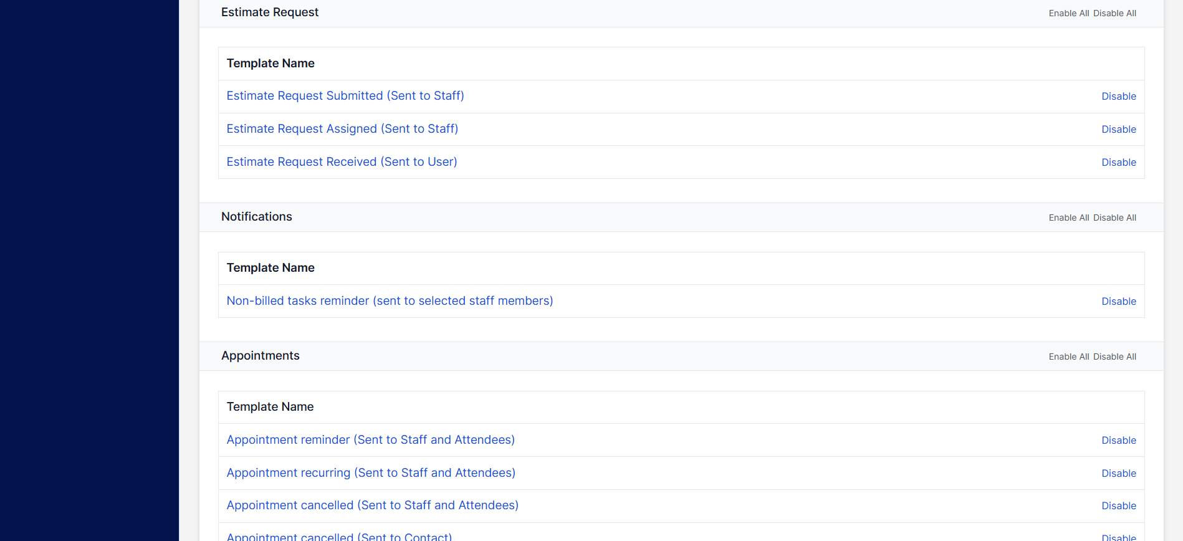Click the Appointments section heading
1183x541 pixels.
(x=261, y=356)
